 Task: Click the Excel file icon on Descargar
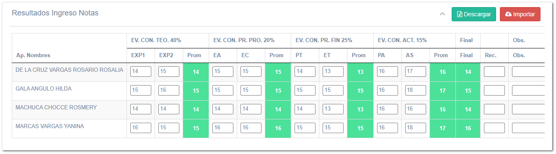[460, 14]
